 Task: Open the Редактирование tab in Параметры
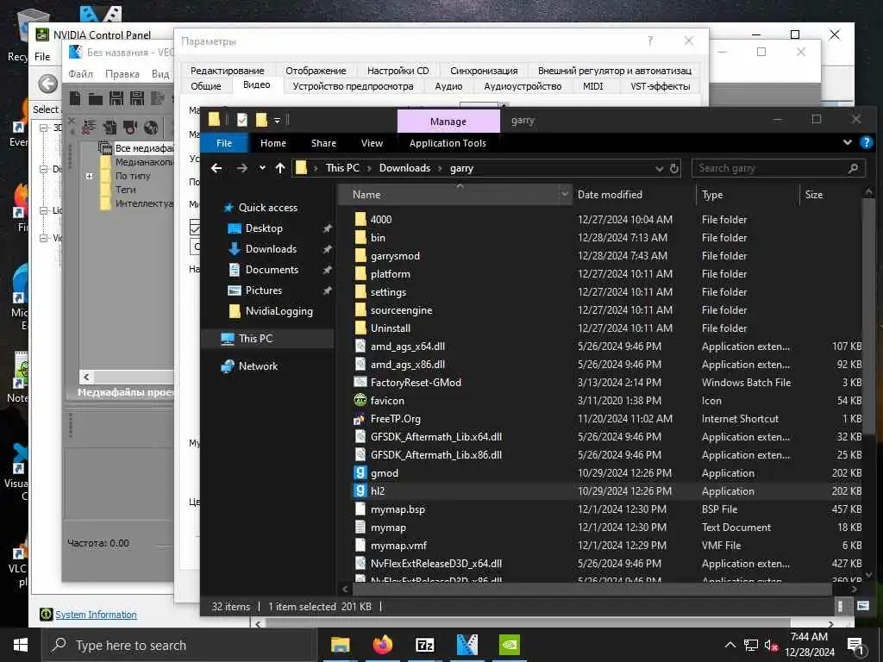(227, 71)
